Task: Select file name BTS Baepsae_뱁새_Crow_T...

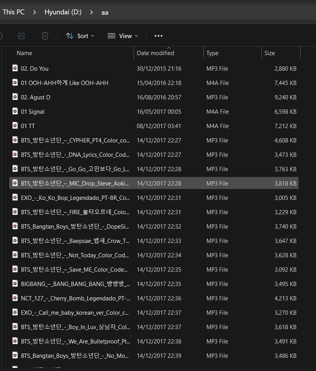Action: (75, 241)
